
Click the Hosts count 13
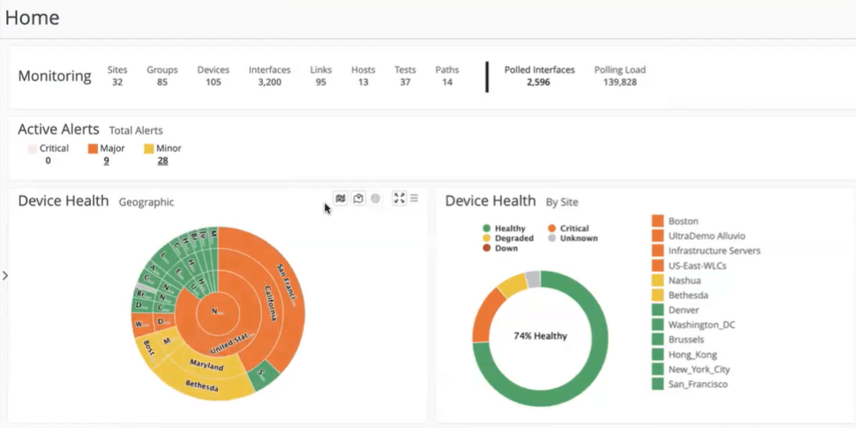click(363, 82)
